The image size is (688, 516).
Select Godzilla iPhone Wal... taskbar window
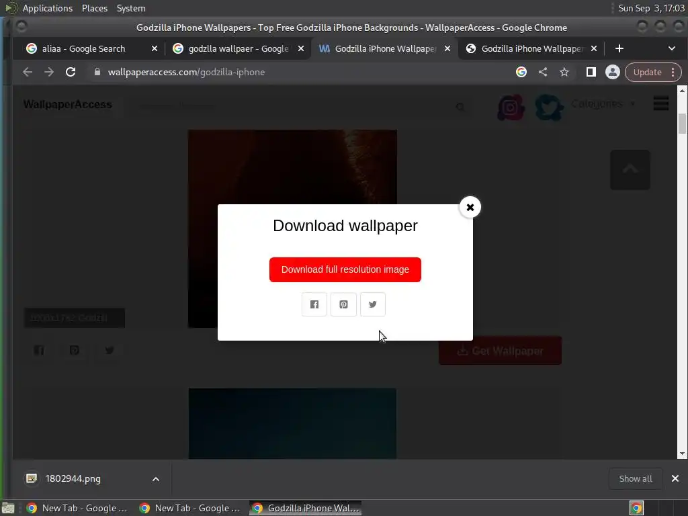(x=306, y=508)
